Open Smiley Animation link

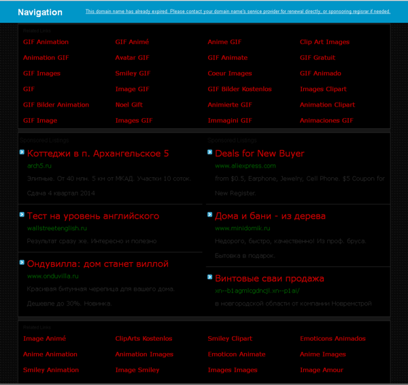(51, 370)
